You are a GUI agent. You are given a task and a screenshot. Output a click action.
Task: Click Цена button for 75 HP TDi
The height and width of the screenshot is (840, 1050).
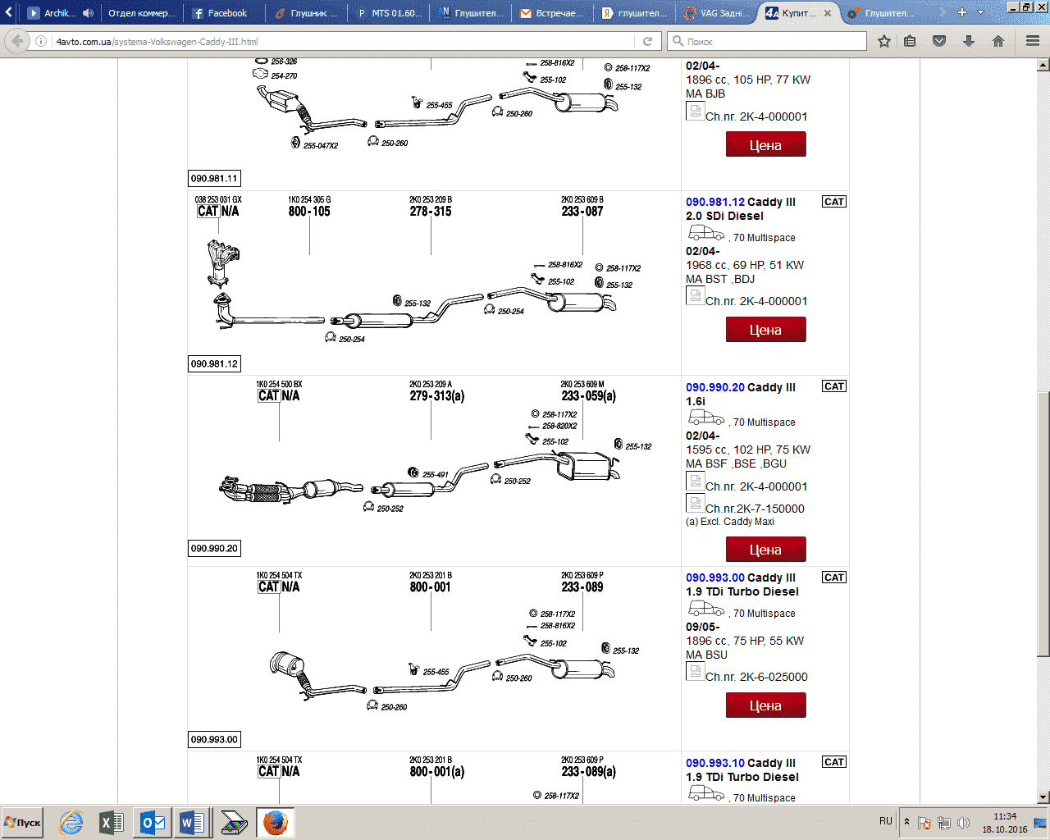(765, 705)
